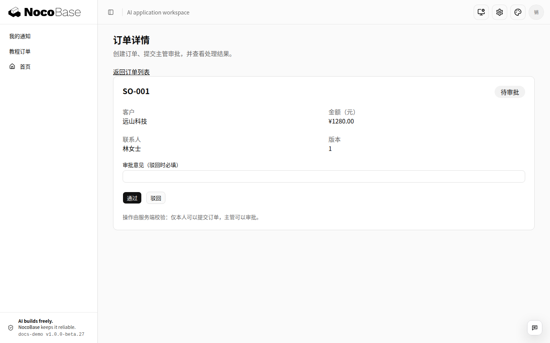Image resolution: width=550 pixels, height=343 pixels.
Task: Click the 返回订单列表 link
Action: (131, 72)
